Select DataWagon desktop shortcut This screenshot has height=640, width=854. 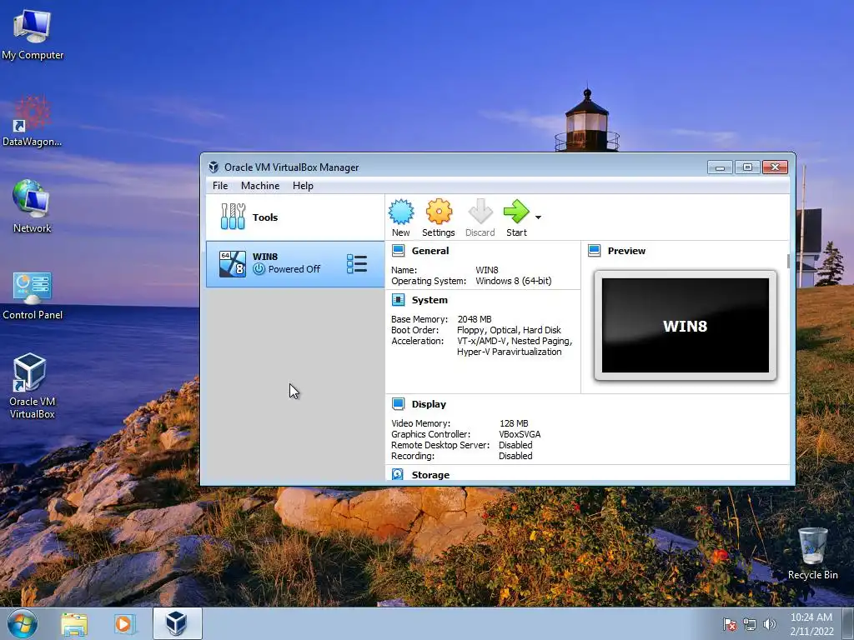click(x=33, y=121)
